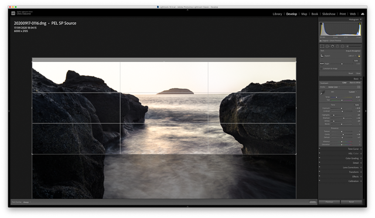Toggle the Lens Corrections panel switch
The height and width of the screenshot is (218, 375).
click(x=319, y=167)
